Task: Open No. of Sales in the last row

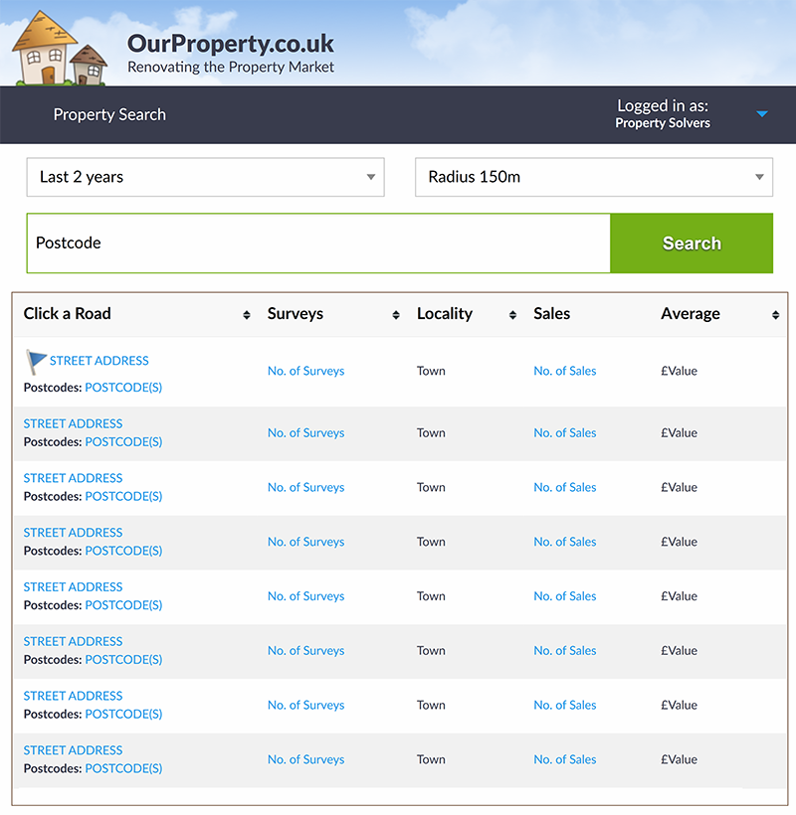Action: pos(565,759)
